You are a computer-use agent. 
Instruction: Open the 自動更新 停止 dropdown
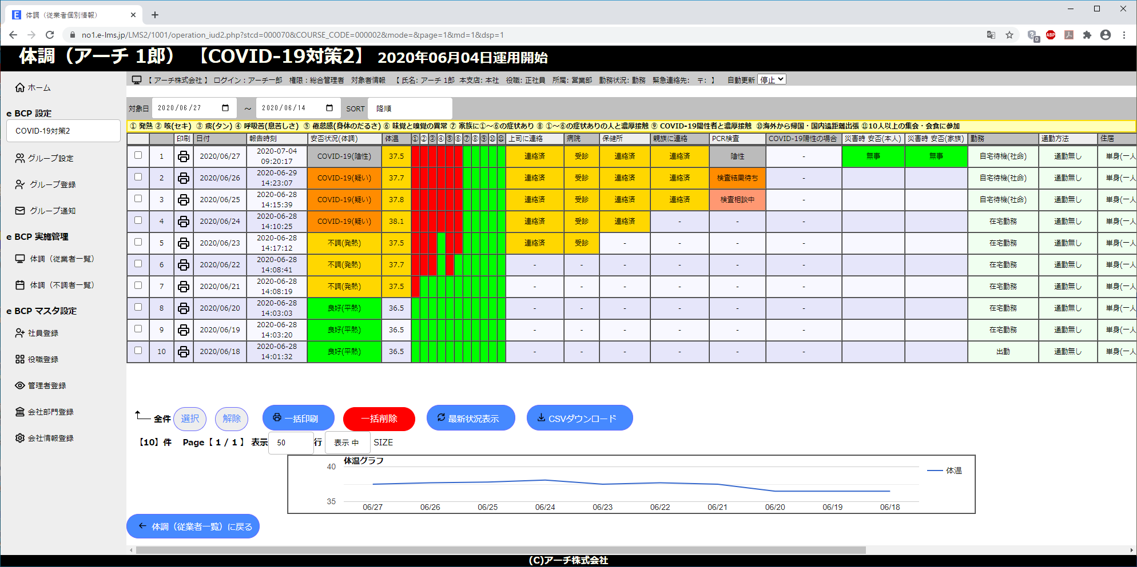(772, 80)
